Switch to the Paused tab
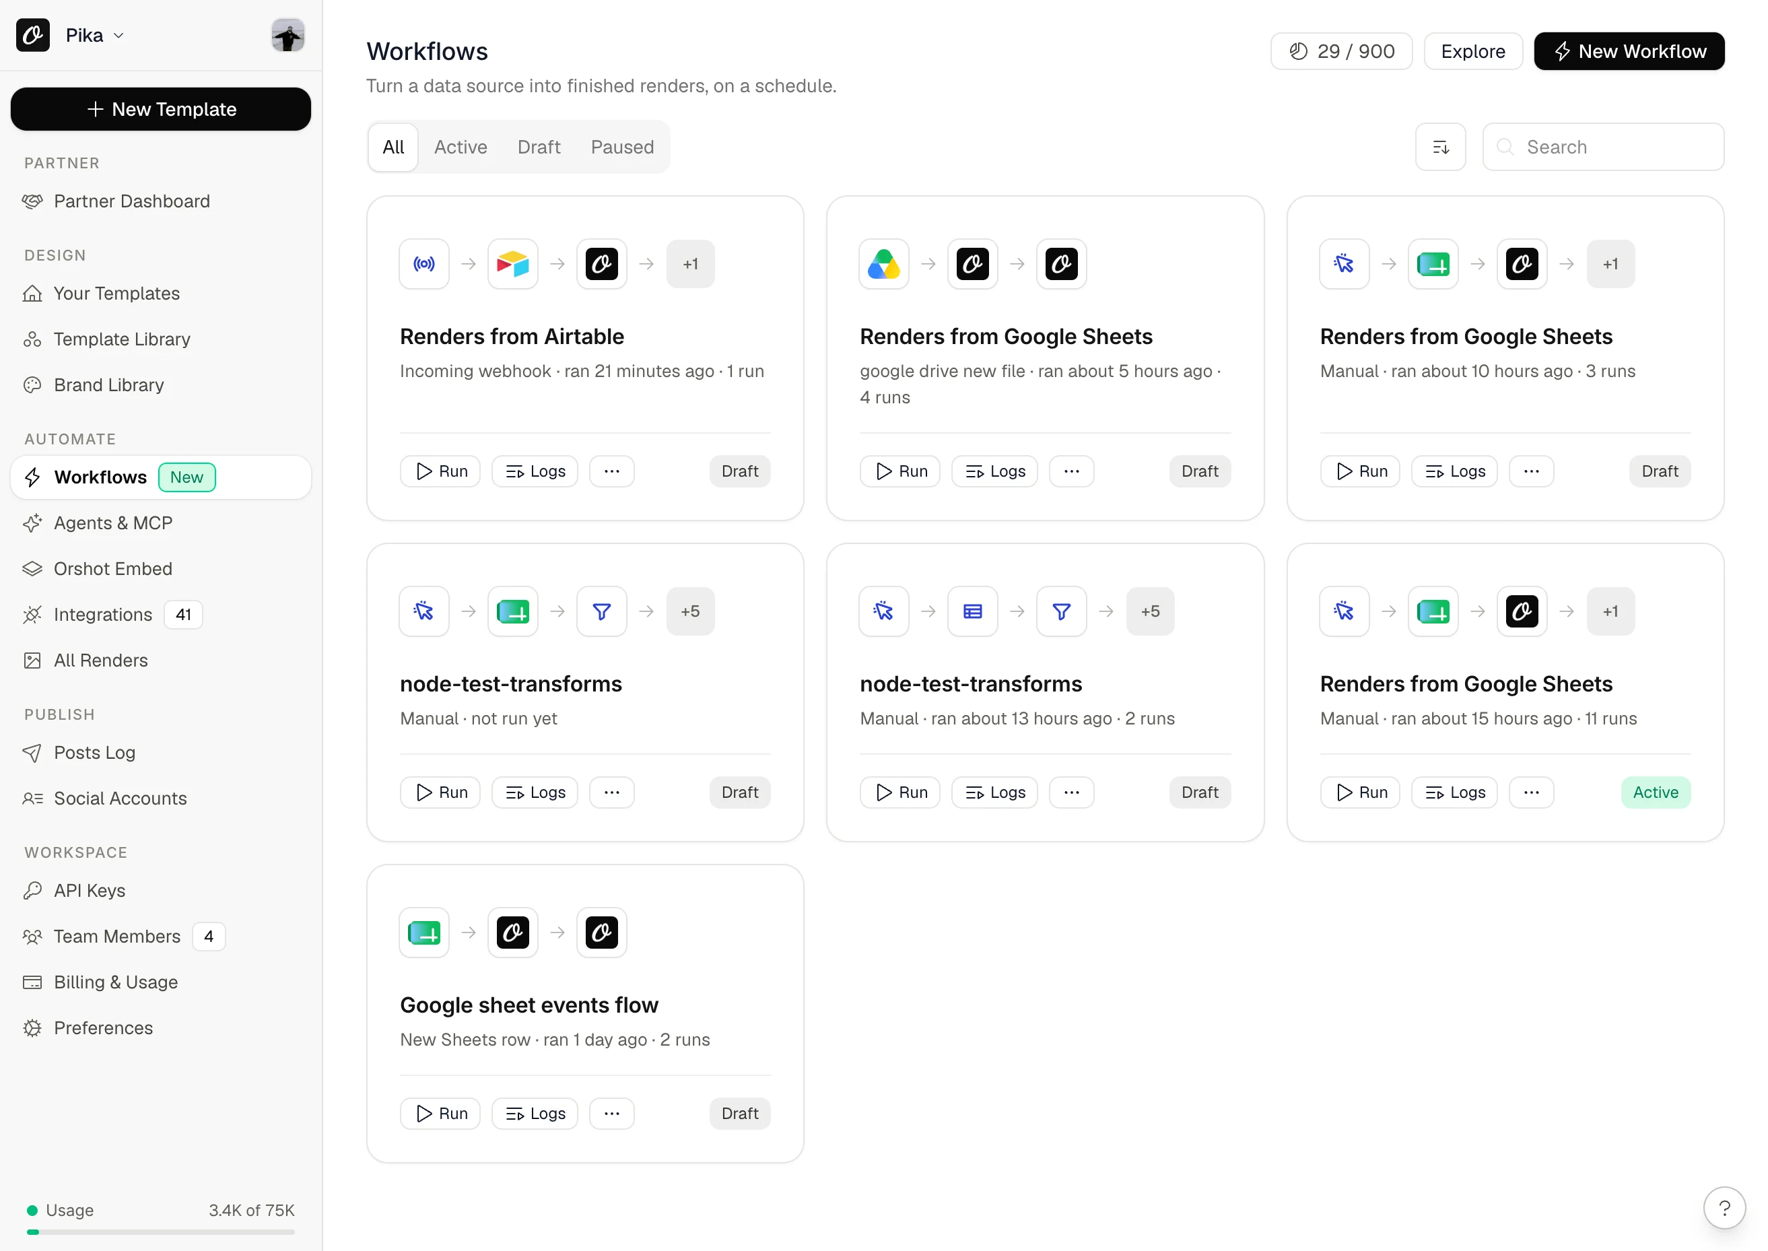The width and height of the screenshot is (1768, 1251). click(621, 146)
